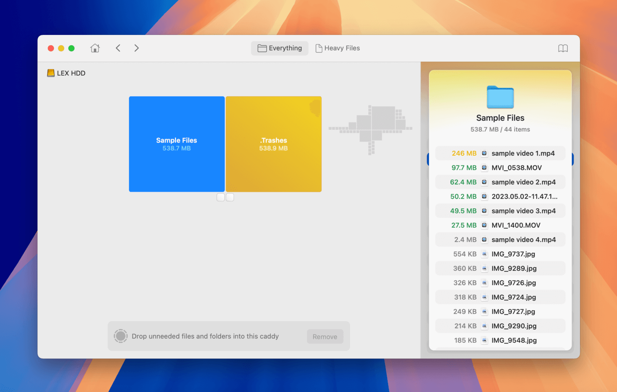Image resolution: width=617 pixels, height=392 pixels.
Task: Click file icon beside sample video 3.mp4
Action: coord(484,211)
